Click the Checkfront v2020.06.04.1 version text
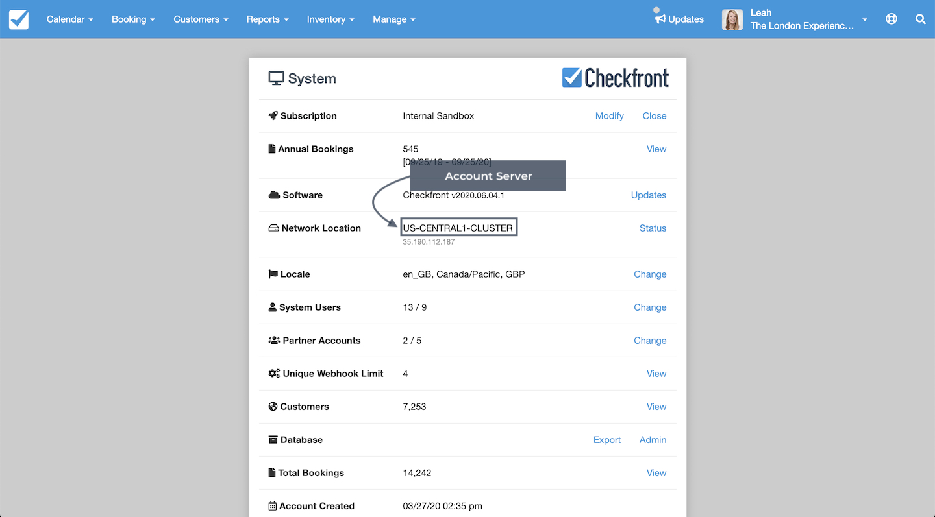 [453, 195]
